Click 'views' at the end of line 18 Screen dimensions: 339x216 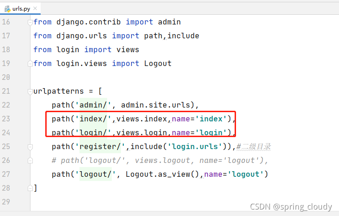click(x=128, y=50)
